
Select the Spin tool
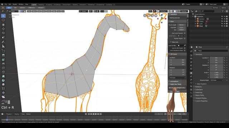point(3,80)
